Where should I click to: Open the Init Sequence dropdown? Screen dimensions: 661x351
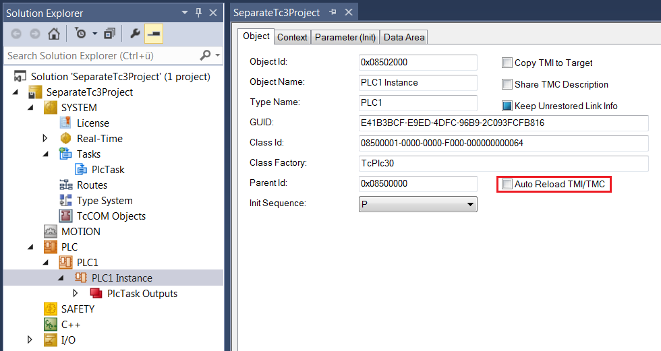(x=418, y=204)
